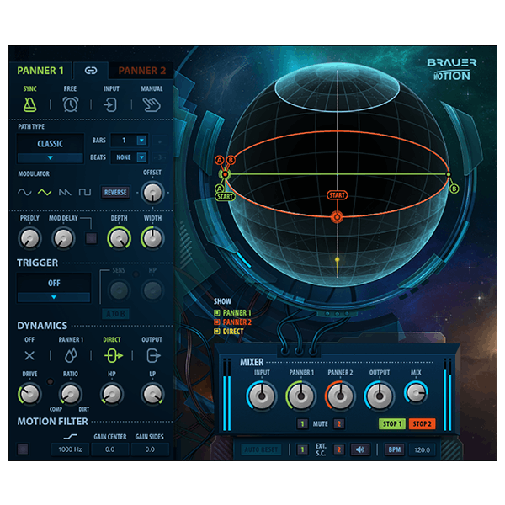
Task: Choose the Output dynamics source icon
Action: point(151,356)
